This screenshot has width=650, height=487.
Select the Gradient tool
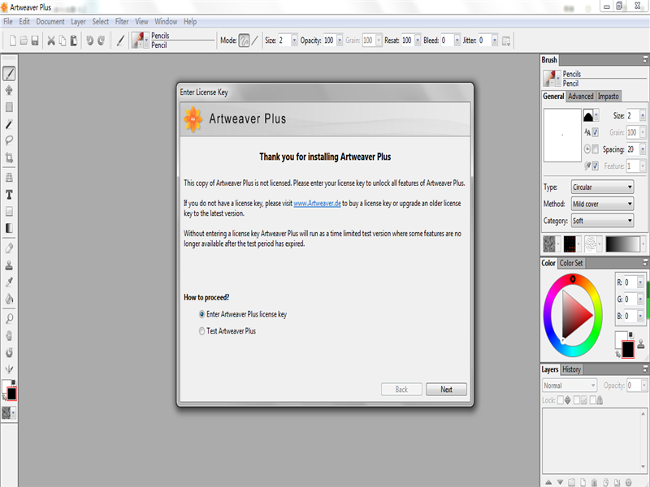tap(9, 228)
